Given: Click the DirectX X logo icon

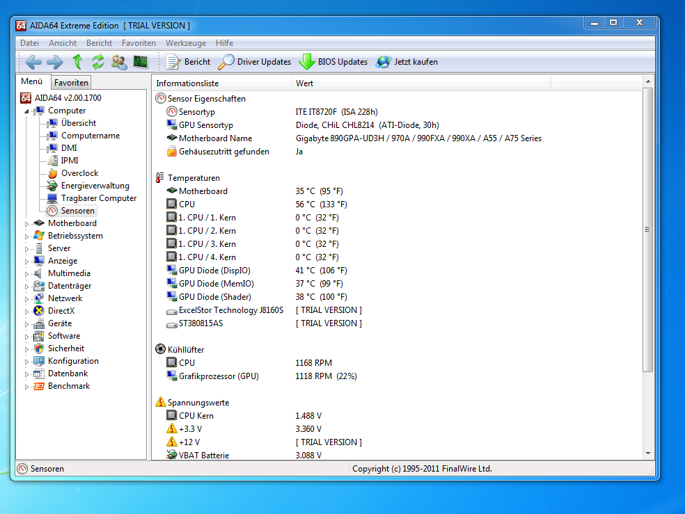Looking at the screenshot, I should coord(39,311).
